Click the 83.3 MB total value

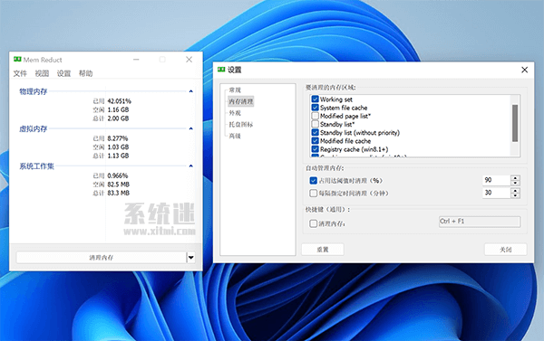(x=118, y=193)
